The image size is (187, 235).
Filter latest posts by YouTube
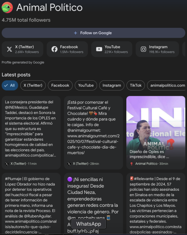pos(86,85)
